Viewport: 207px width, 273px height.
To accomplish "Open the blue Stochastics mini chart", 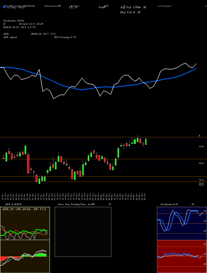I will pyautogui.click(x=182, y=223).
